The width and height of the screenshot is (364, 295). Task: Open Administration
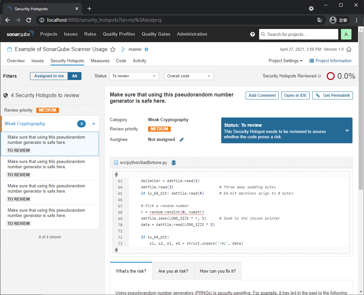192,34
